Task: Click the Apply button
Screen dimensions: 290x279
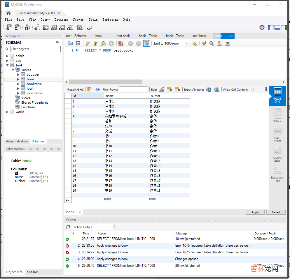Action: pyautogui.click(x=255, y=212)
